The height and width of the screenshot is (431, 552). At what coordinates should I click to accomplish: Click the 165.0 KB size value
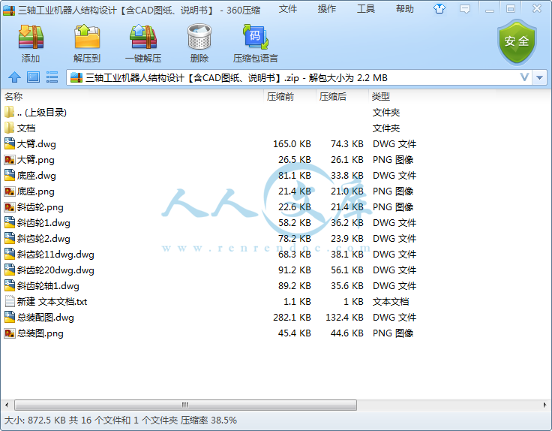[292, 143]
